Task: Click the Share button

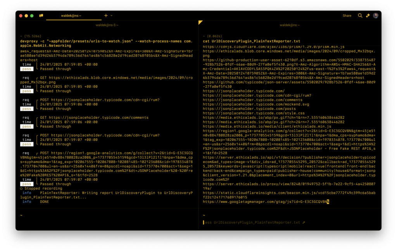Action: pyautogui.click(x=347, y=16)
